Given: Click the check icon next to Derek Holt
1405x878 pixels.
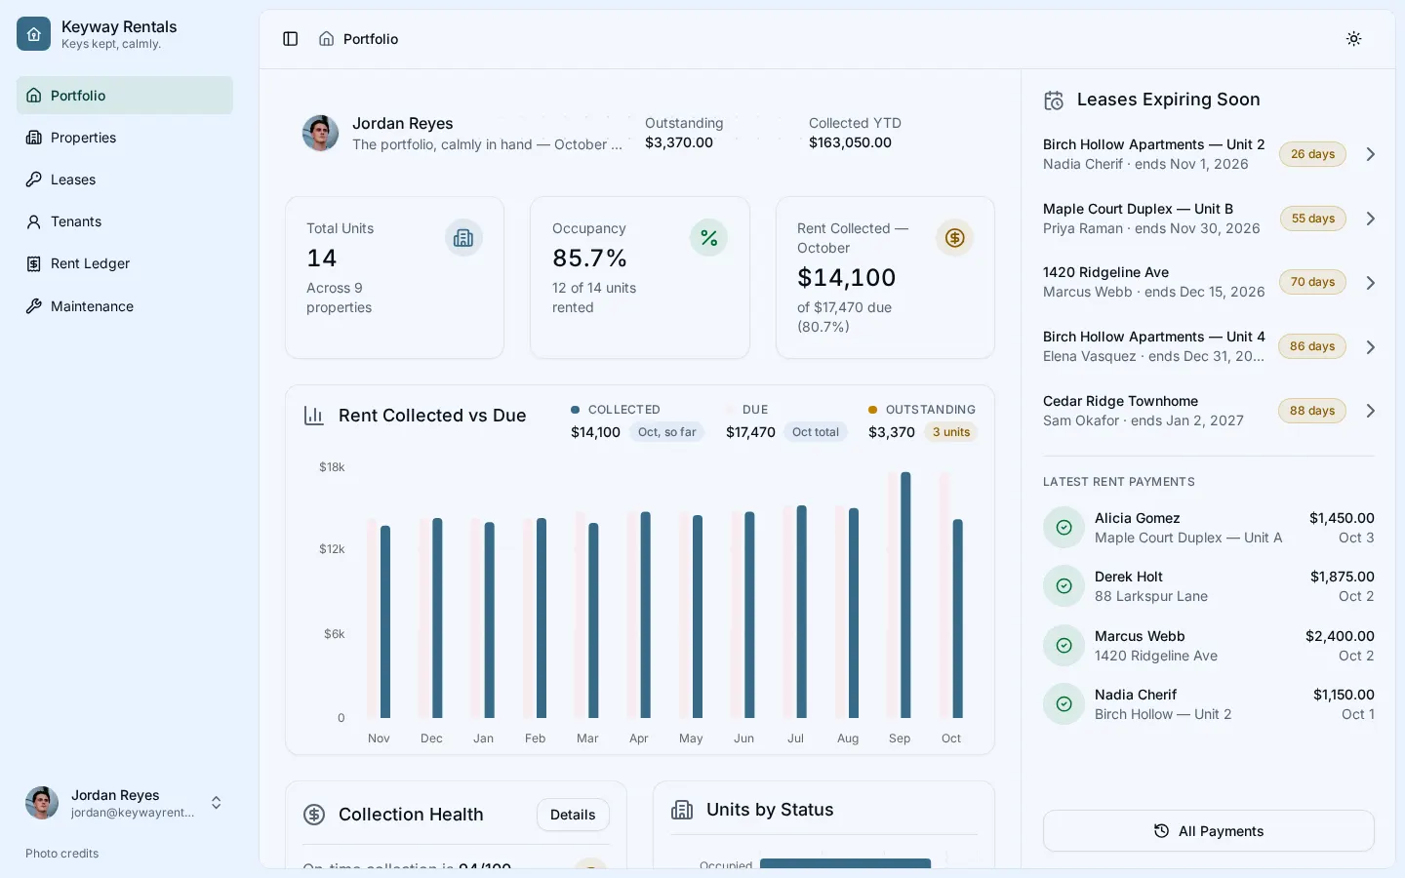Looking at the screenshot, I should tap(1064, 586).
